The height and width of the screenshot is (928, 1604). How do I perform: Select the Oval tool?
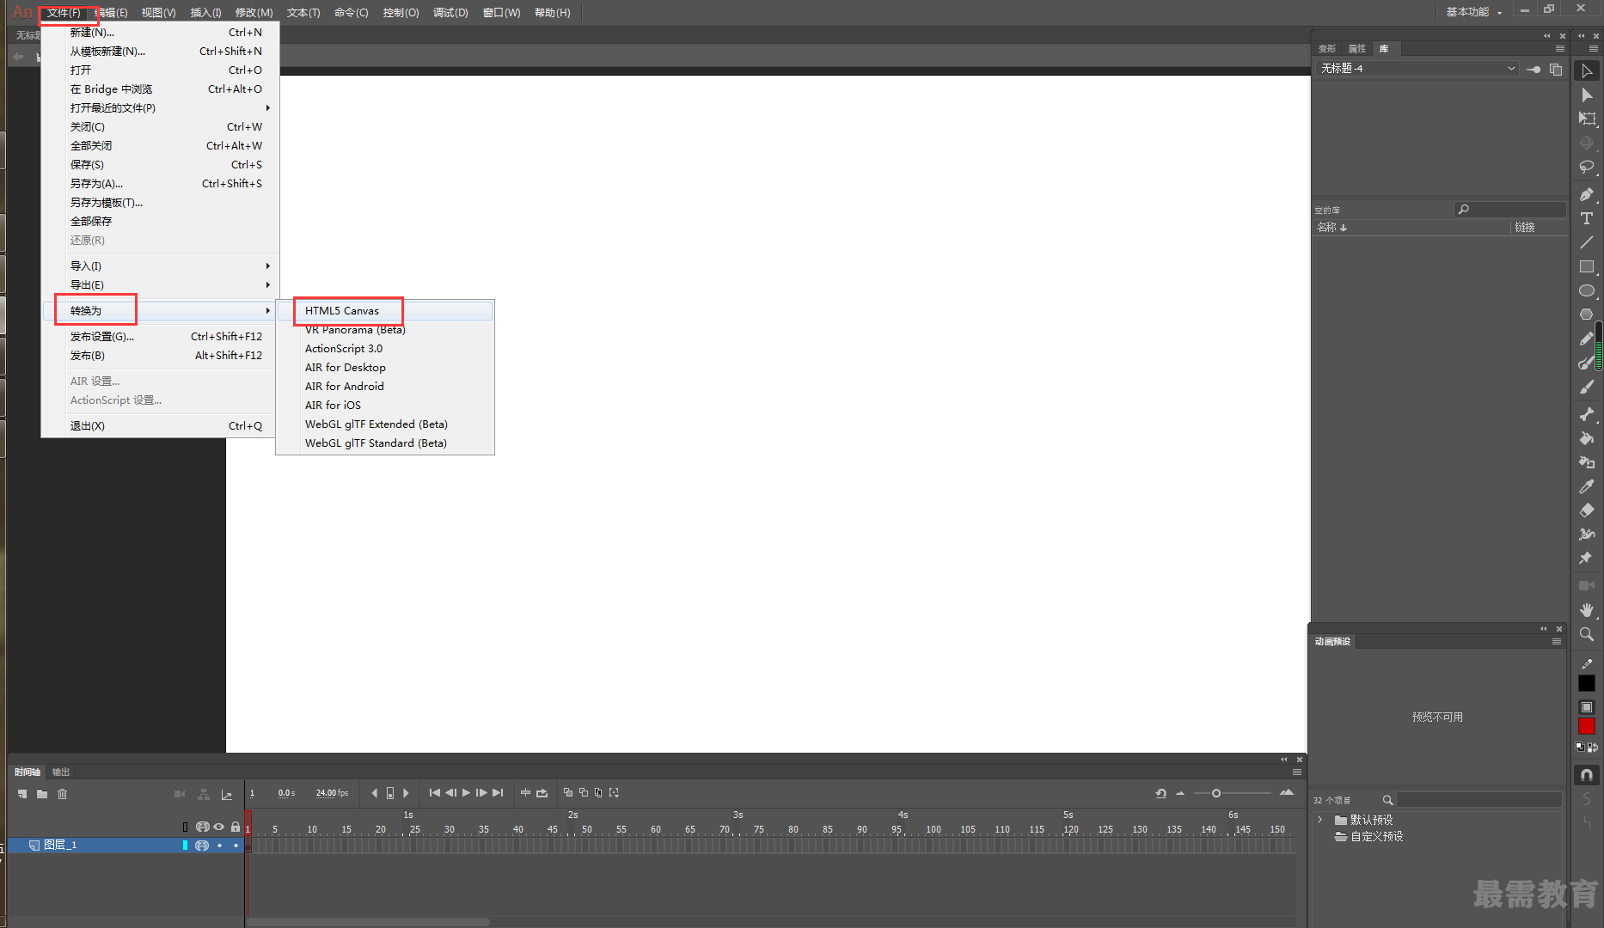[x=1587, y=290]
